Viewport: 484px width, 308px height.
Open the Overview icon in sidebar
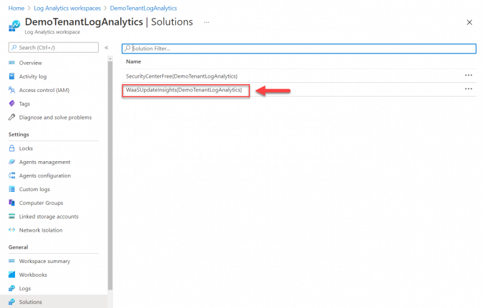pos(12,63)
